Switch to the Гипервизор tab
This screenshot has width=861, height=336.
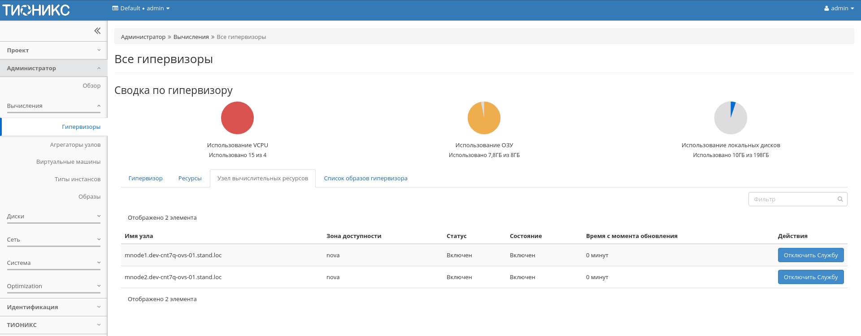click(145, 179)
